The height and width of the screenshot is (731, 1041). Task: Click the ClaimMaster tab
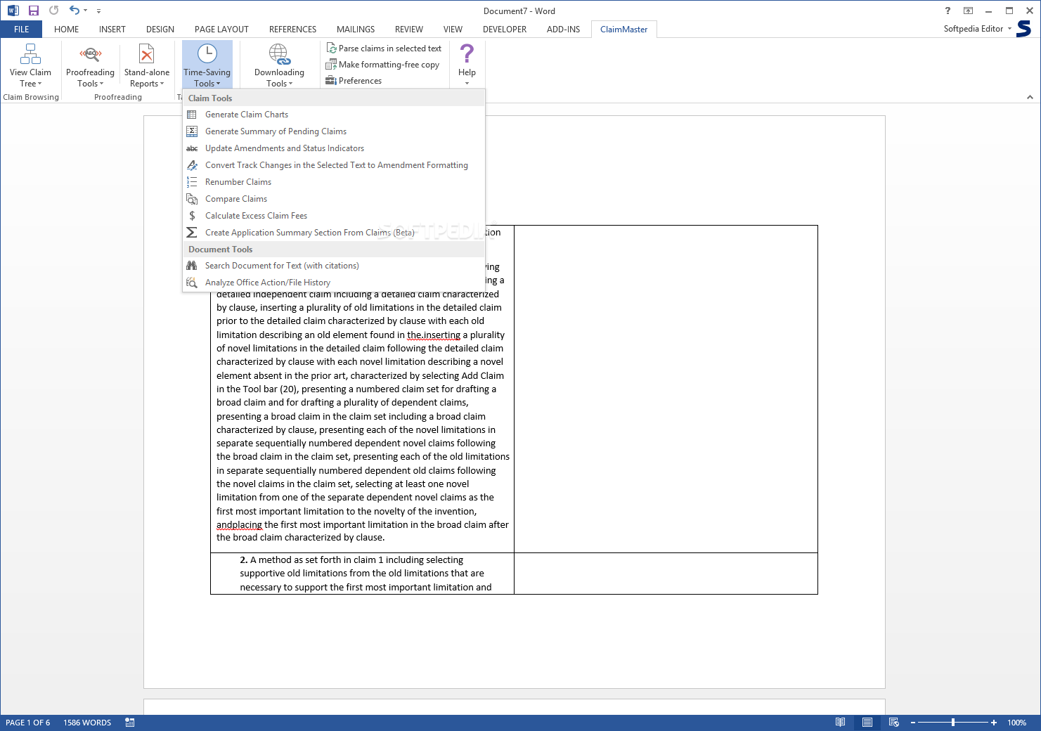tap(624, 30)
